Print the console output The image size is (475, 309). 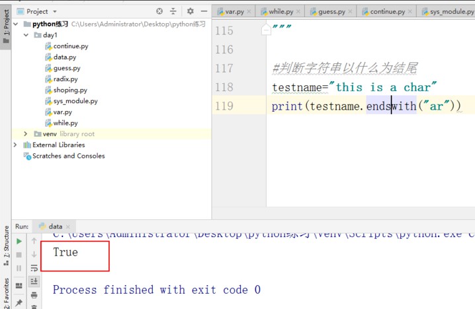click(x=34, y=294)
